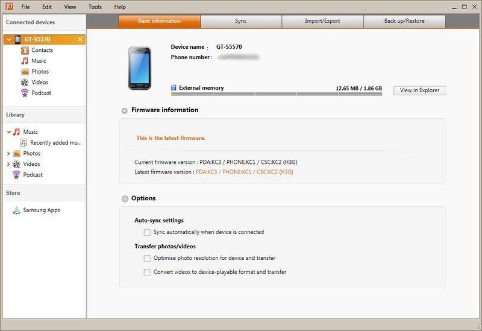Click the large phone image
The height and width of the screenshot is (331, 482).
140,68
